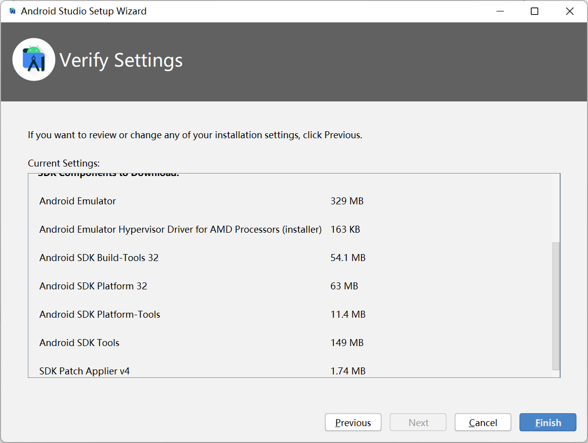This screenshot has width=588, height=443.
Task: Click the title bar Android Studio icon
Action: (12, 11)
